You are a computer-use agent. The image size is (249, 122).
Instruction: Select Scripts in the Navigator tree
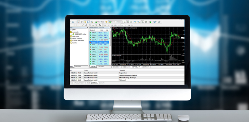[73, 43]
